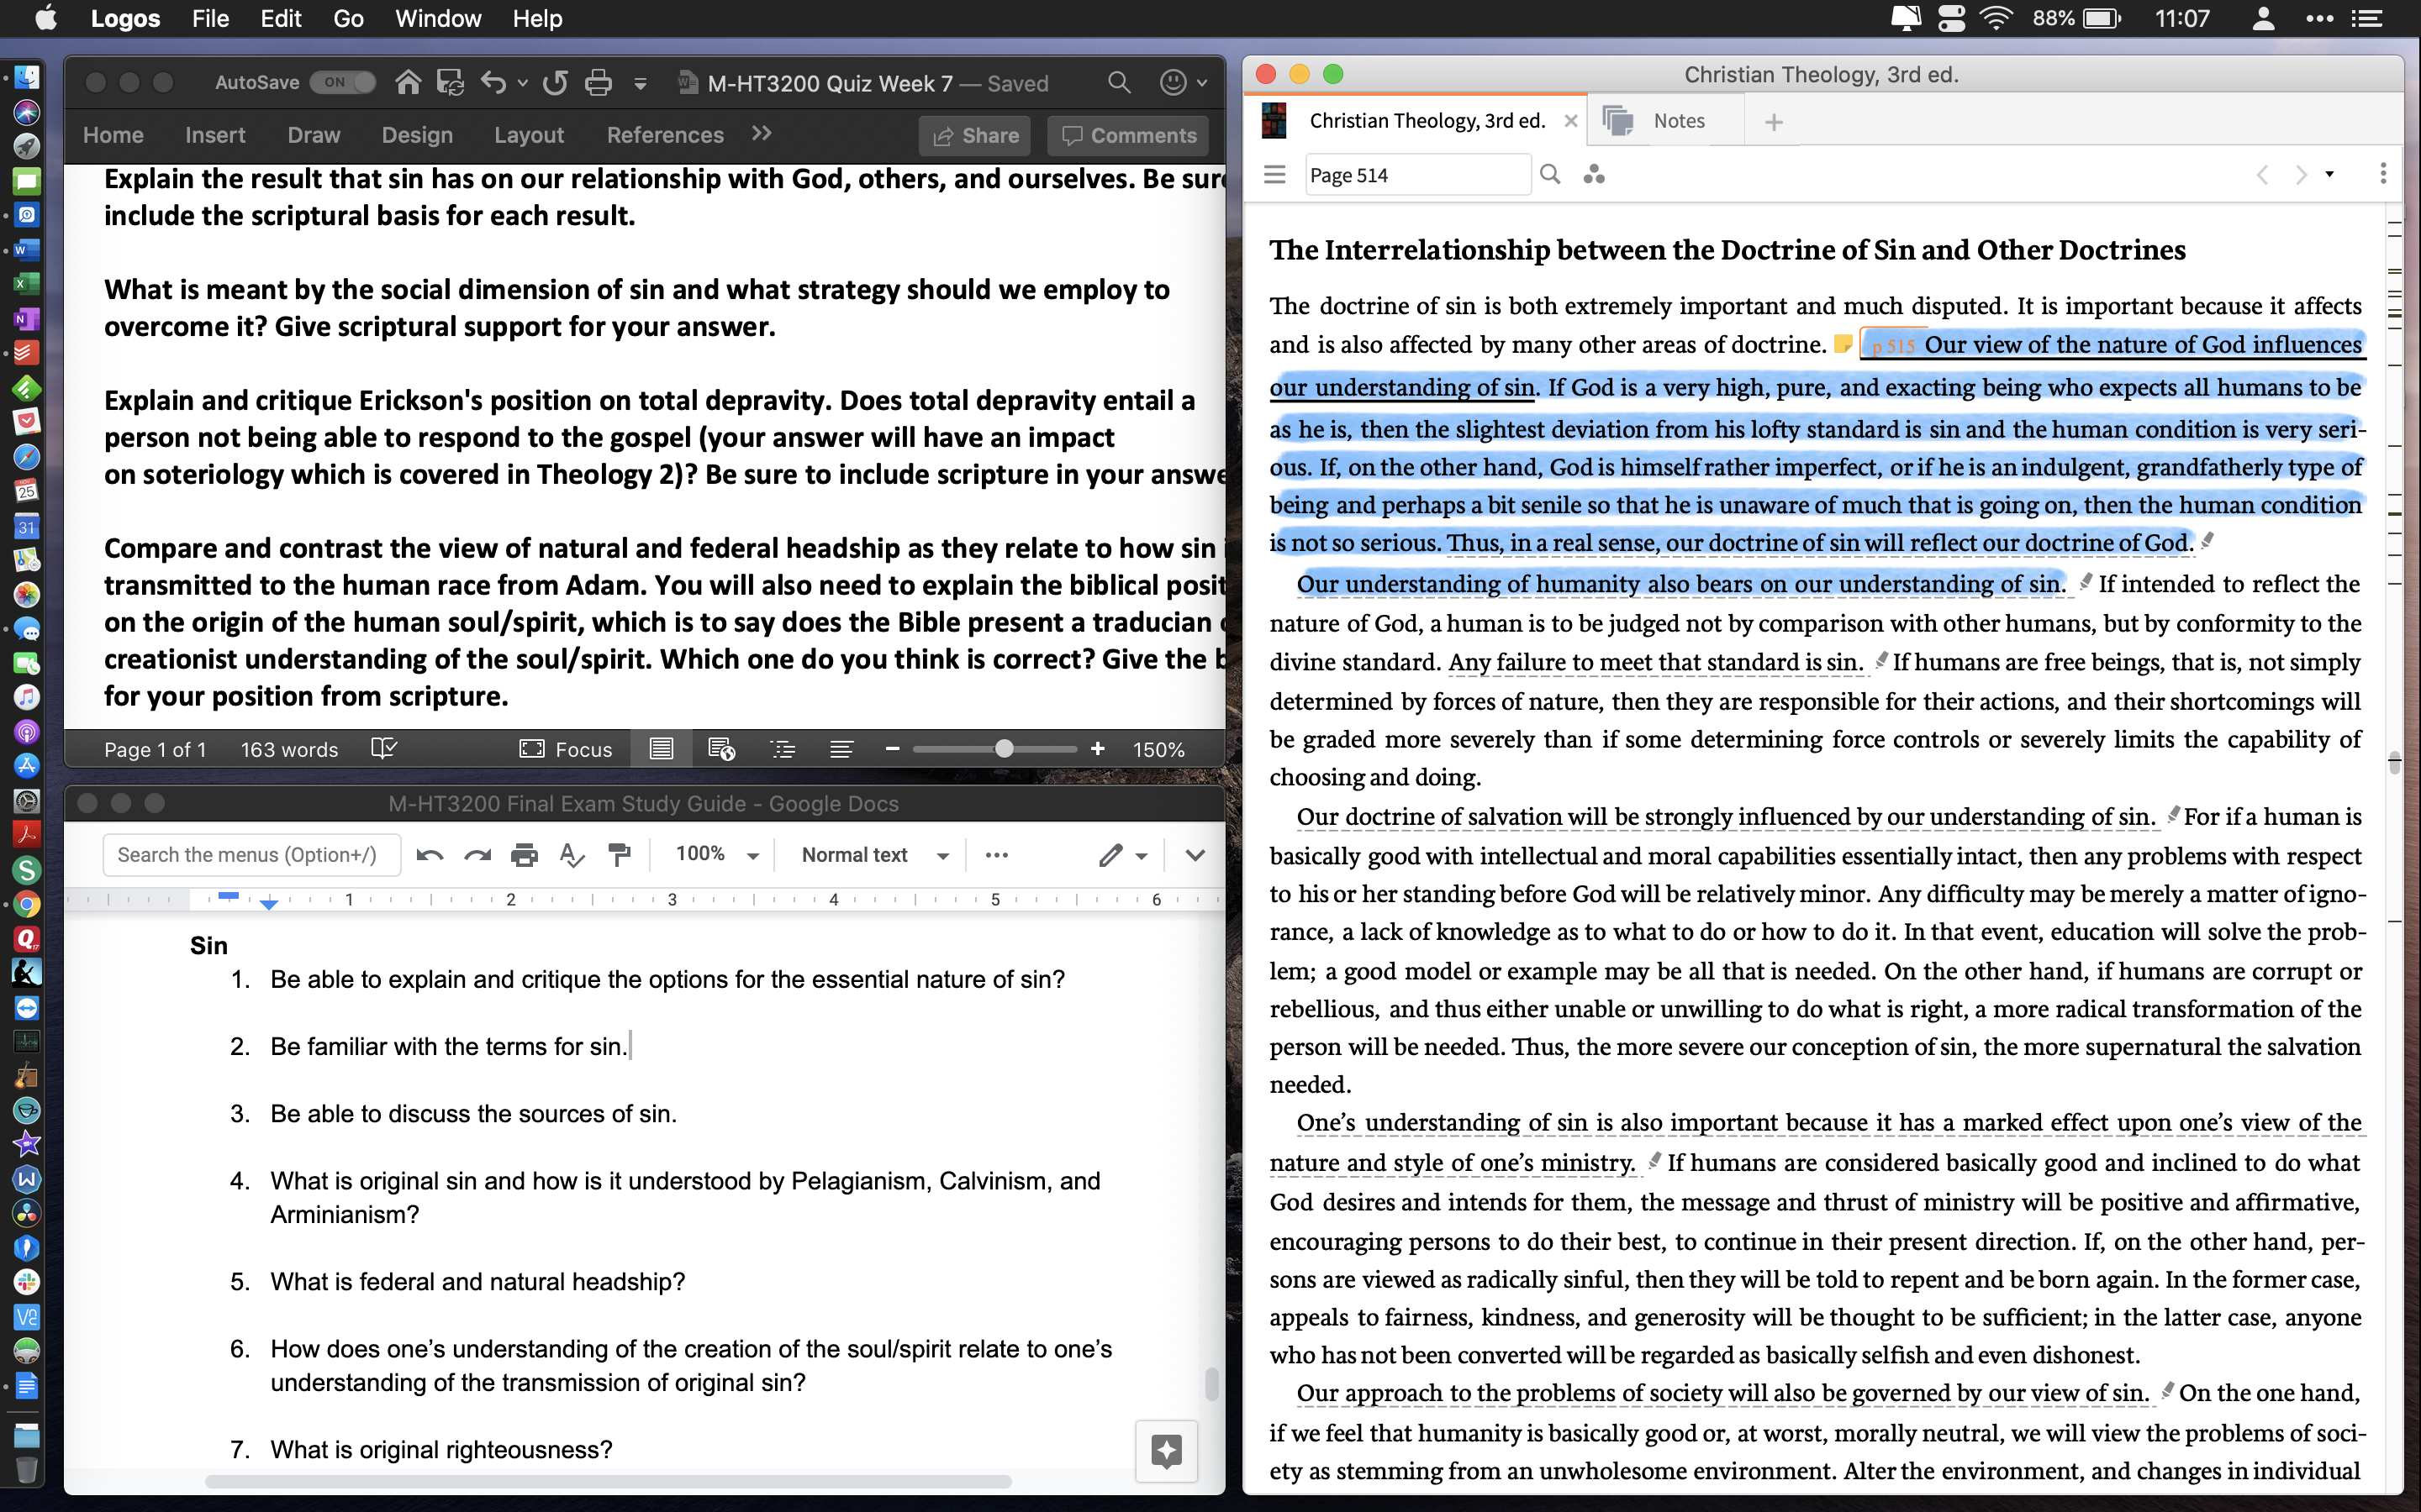The height and width of the screenshot is (1512, 2421).
Task: Click the zoom in plus button in Word
Action: (1098, 748)
